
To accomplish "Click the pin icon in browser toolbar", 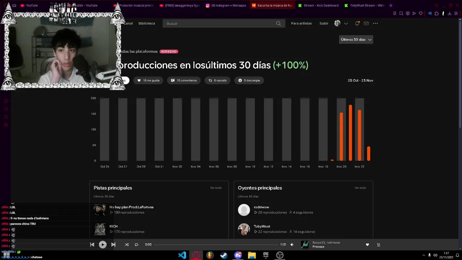I will (x=395, y=13).
